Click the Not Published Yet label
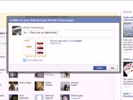Image resolution: width=133 pixels, height=100 pixels. pos(35,60)
